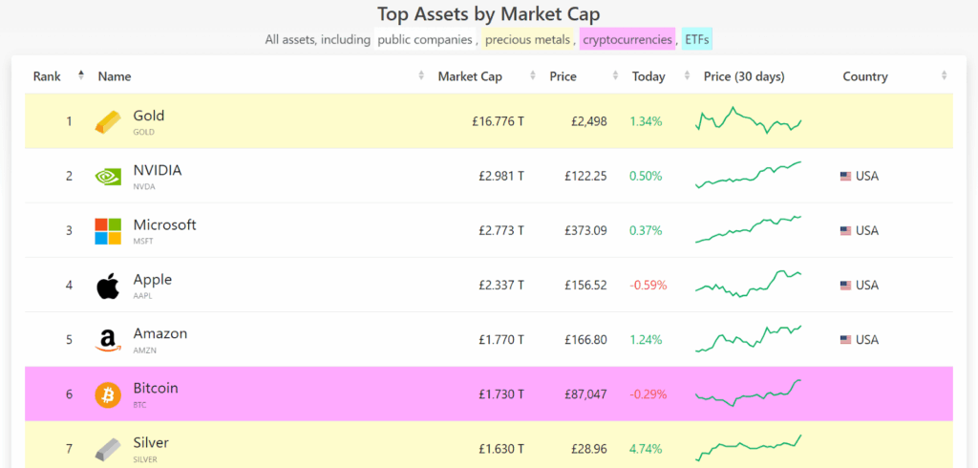
Task: Click the Silver bar icon
Action: point(108,449)
